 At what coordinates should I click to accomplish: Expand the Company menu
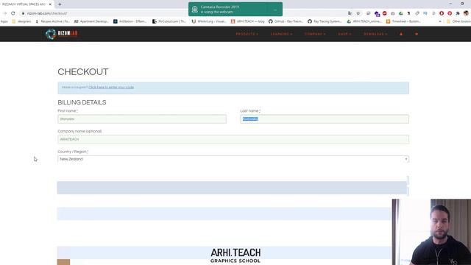[315, 34]
